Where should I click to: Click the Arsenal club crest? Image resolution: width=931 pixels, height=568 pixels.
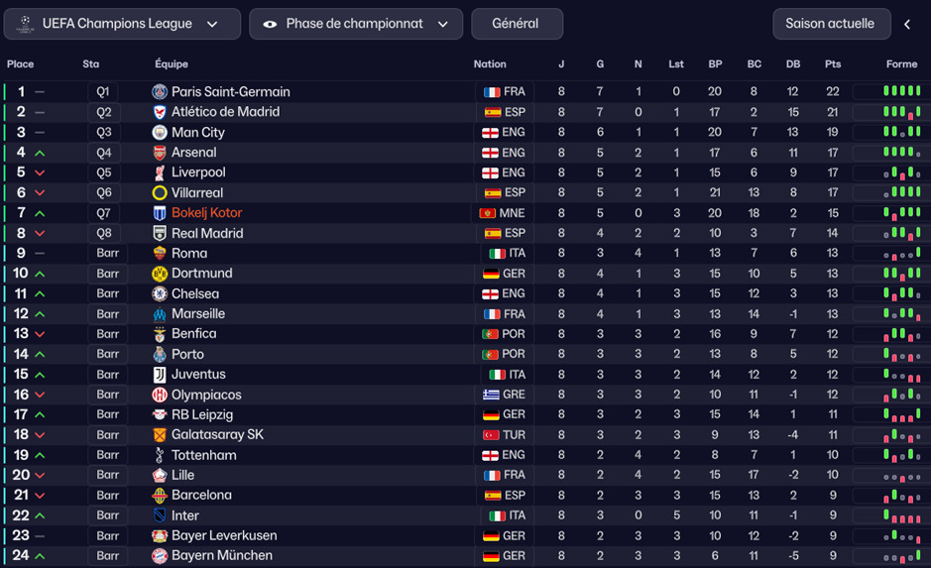click(x=160, y=153)
